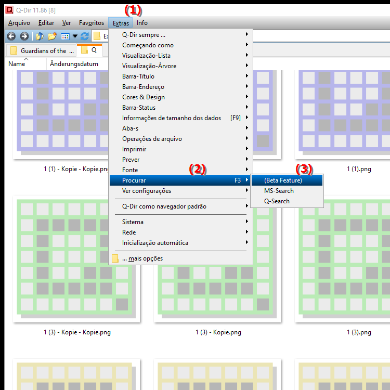Image resolution: width=390 pixels, height=390 pixels.
Task: Open the Favoritos menu
Action: pyautogui.click(x=92, y=23)
